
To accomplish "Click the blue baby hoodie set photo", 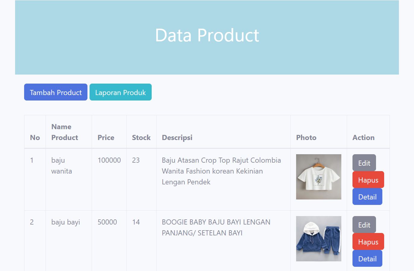I will tap(318, 239).
